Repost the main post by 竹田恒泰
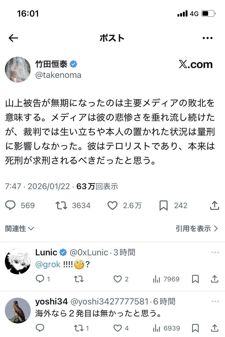225x337 pixels. [61, 206]
